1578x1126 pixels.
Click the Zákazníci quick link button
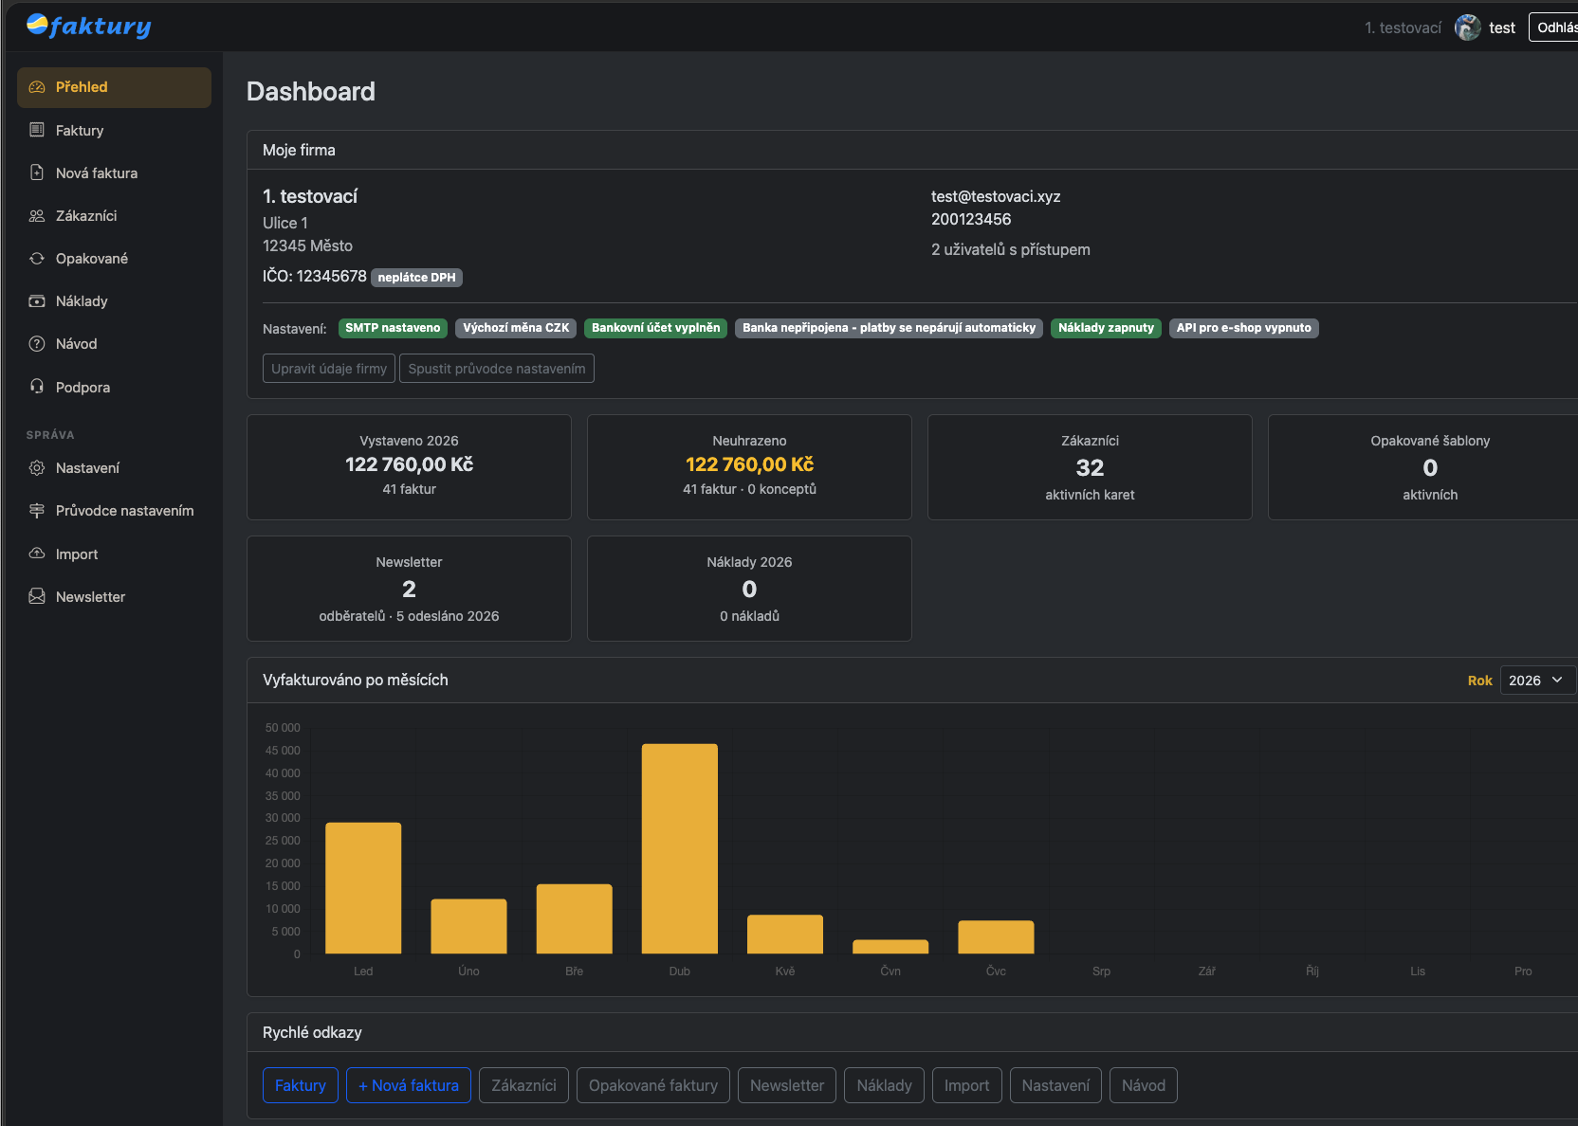(x=523, y=1085)
